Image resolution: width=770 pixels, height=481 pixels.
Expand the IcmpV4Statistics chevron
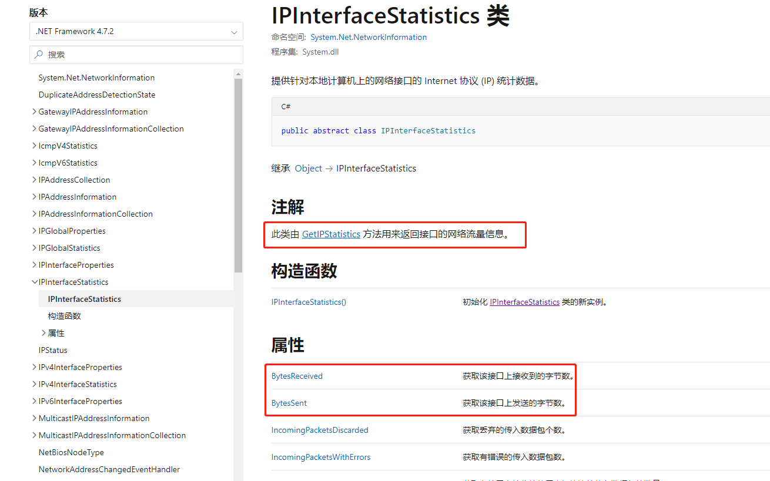click(x=34, y=146)
